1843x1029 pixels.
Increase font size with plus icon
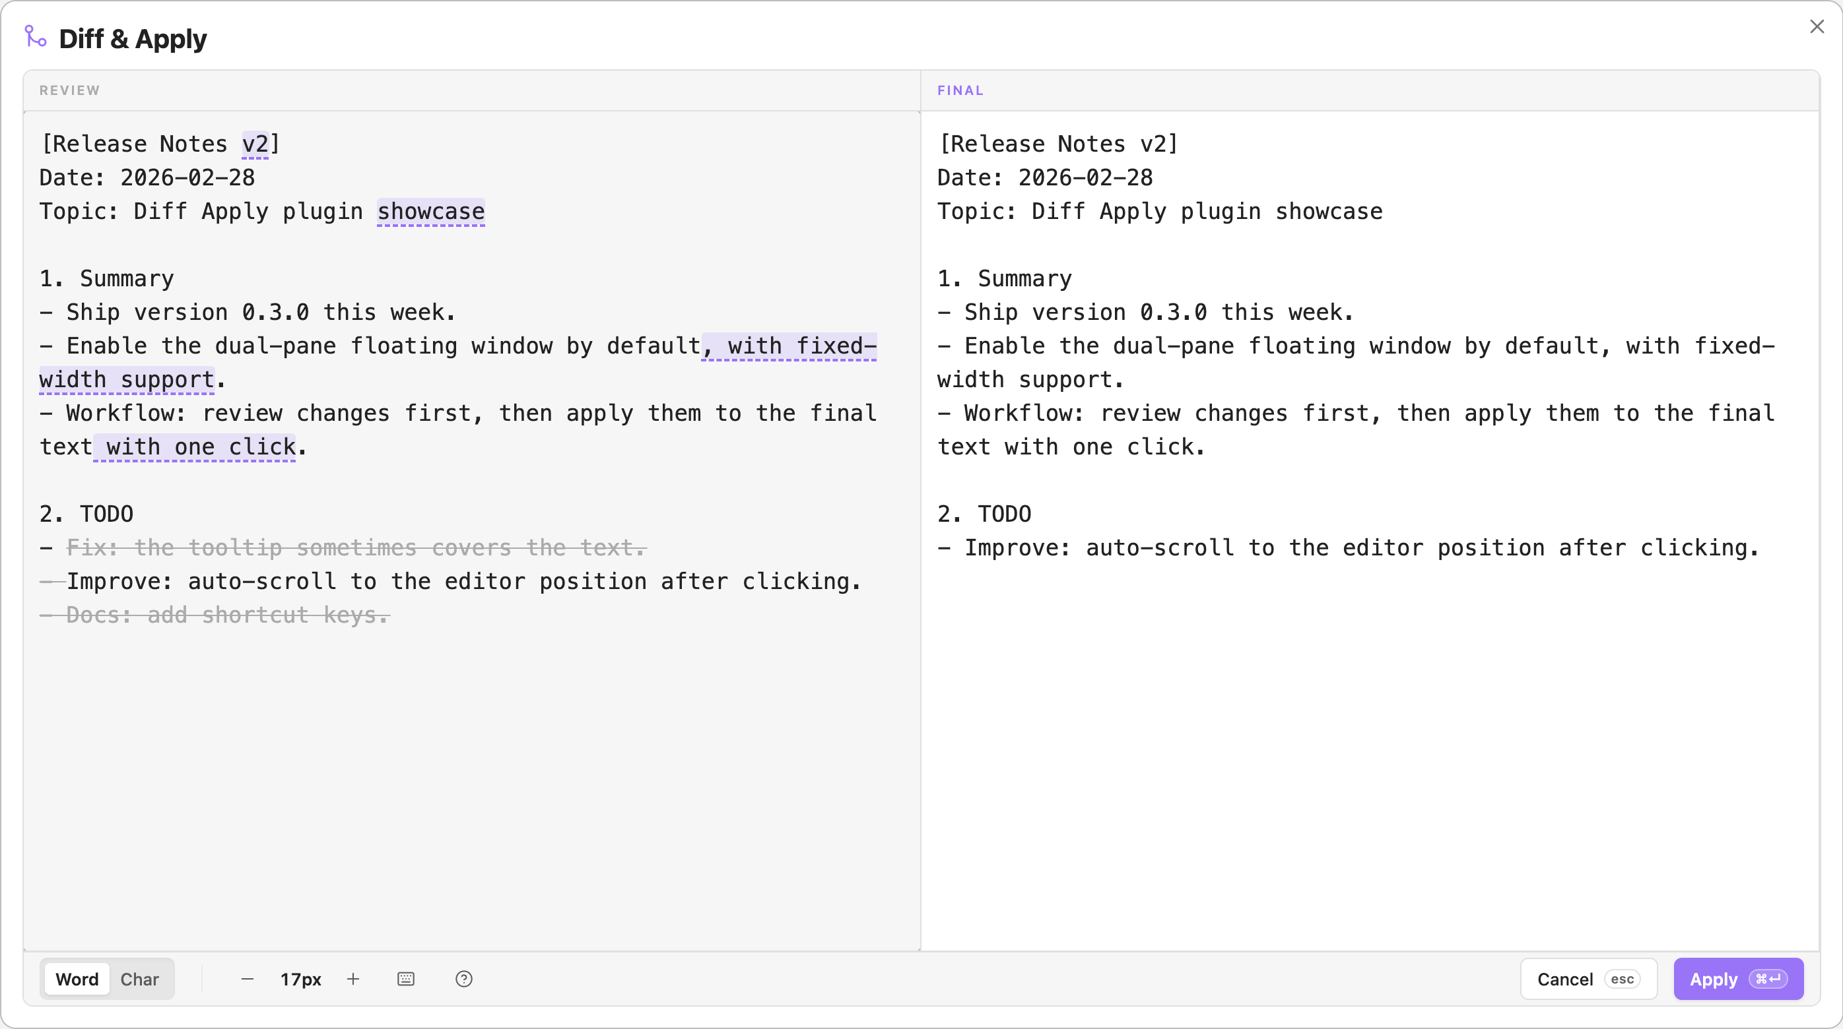tap(352, 979)
